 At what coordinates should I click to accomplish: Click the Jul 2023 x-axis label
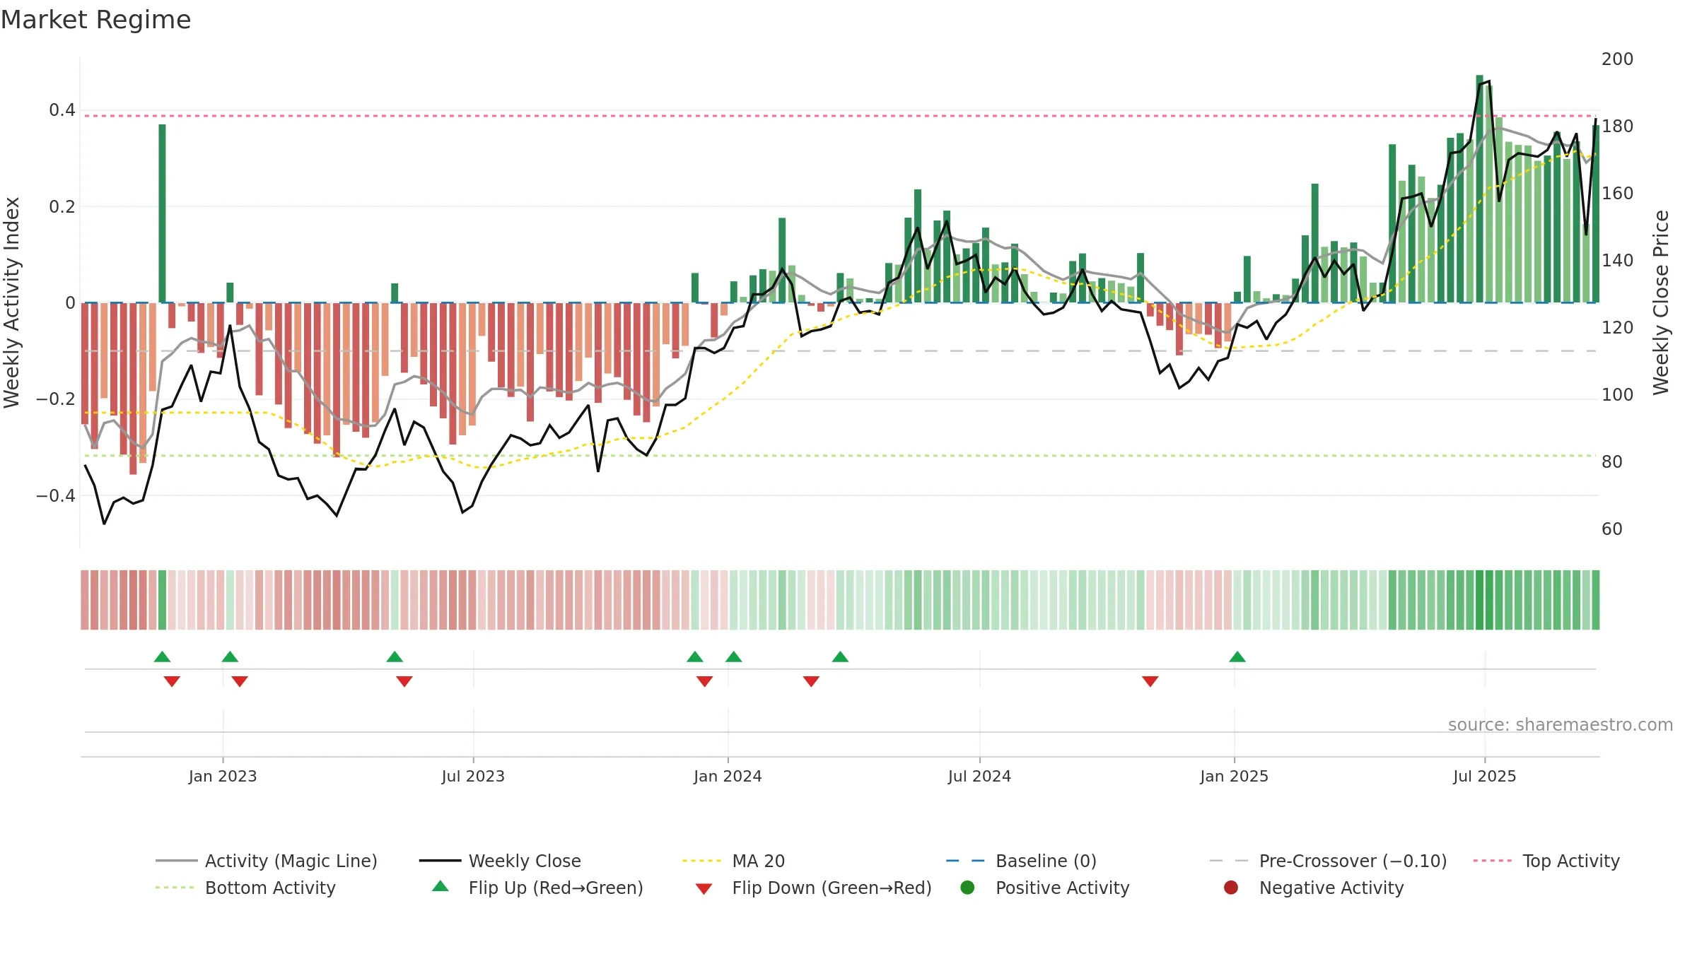tap(473, 776)
